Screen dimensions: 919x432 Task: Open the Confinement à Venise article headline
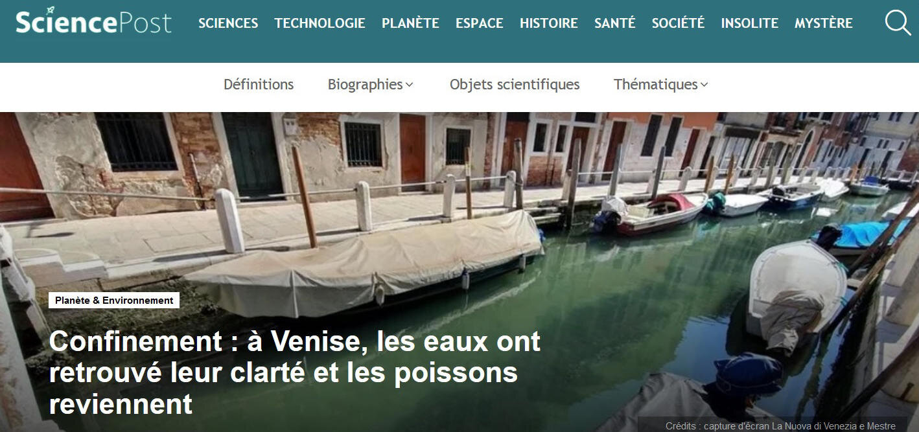[x=295, y=373]
